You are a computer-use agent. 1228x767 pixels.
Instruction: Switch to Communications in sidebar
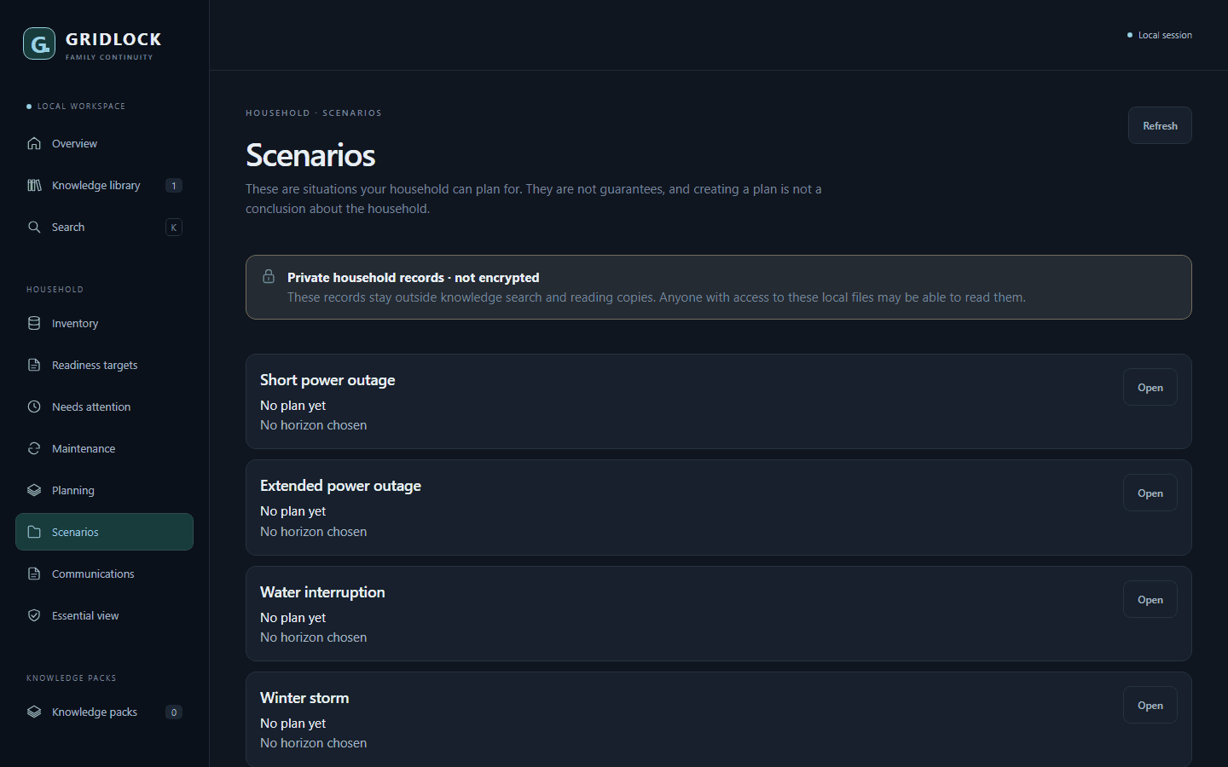pos(104,574)
